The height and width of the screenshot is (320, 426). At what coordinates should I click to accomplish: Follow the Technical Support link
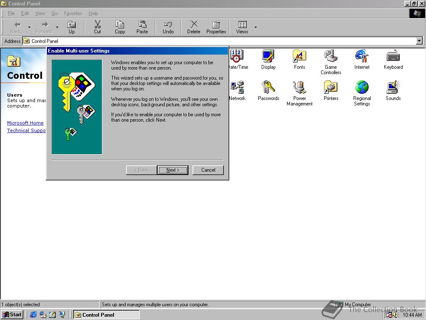click(x=25, y=130)
